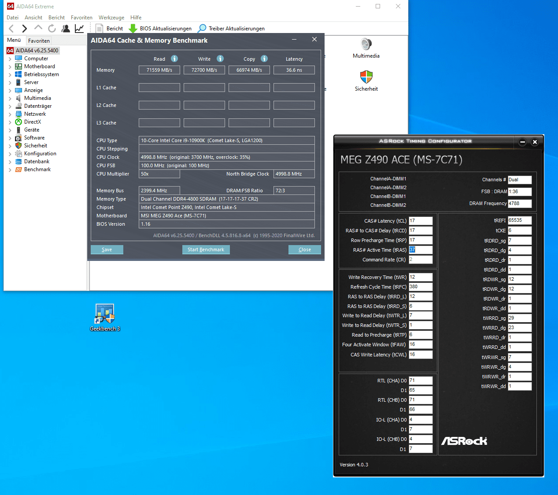The width and height of the screenshot is (558, 495).
Task: Click Close in benchmark dialog
Action: (x=305, y=249)
